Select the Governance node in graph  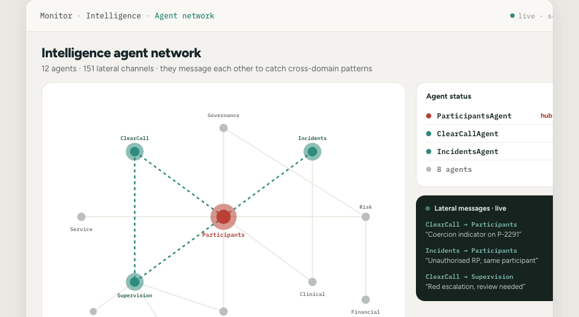pos(224,128)
